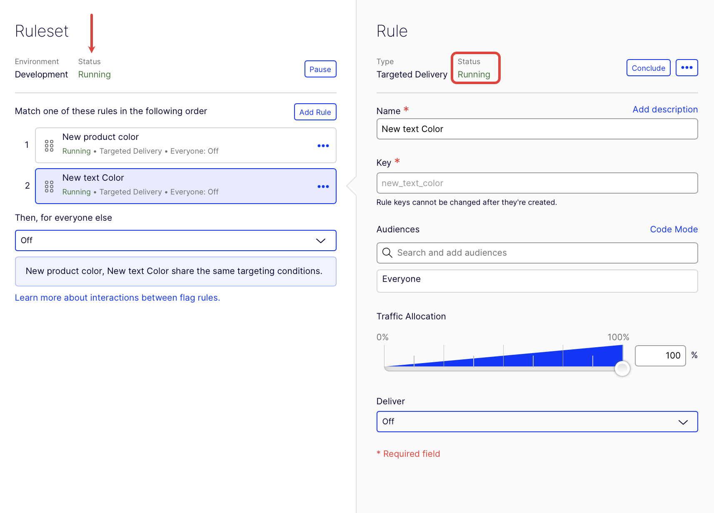Click the search icon in Audiences field
The width and height of the screenshot is (714, 513).
387,253
